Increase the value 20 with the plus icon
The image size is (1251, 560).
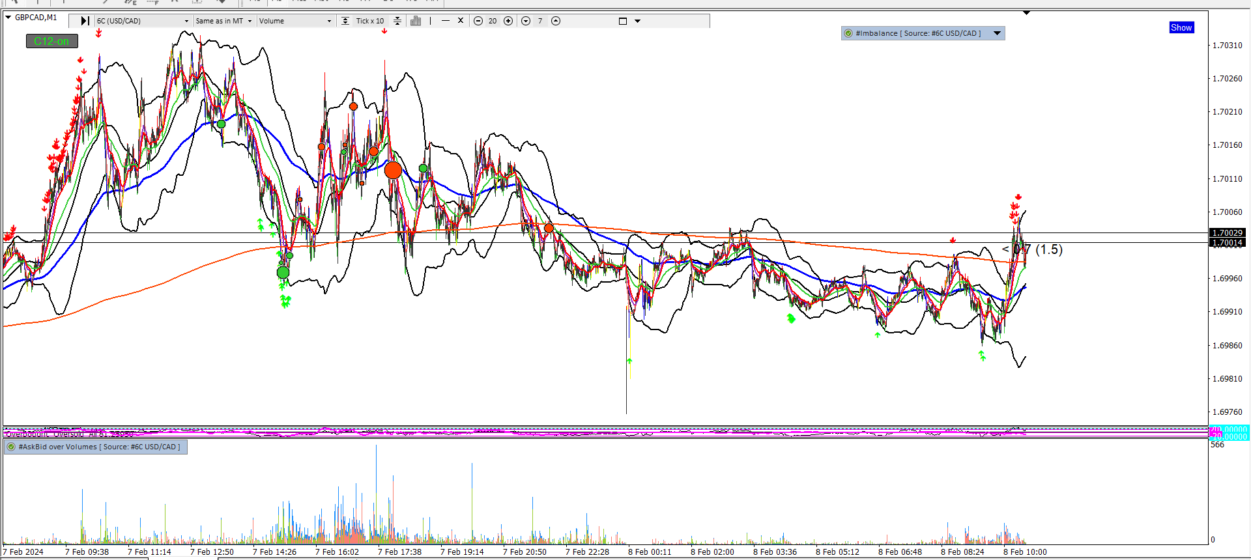pyautogui.click(x=508, y=21)
